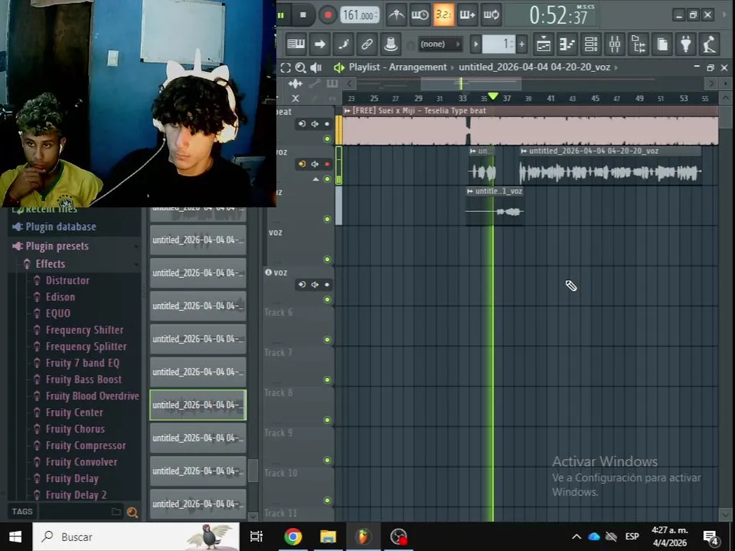
Task: Click the arrow left of pattern number
Action: tap(475, 44)
